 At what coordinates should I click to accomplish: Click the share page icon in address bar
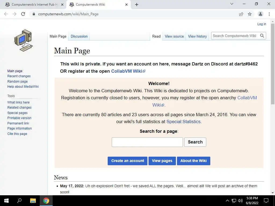pos(241,14)
